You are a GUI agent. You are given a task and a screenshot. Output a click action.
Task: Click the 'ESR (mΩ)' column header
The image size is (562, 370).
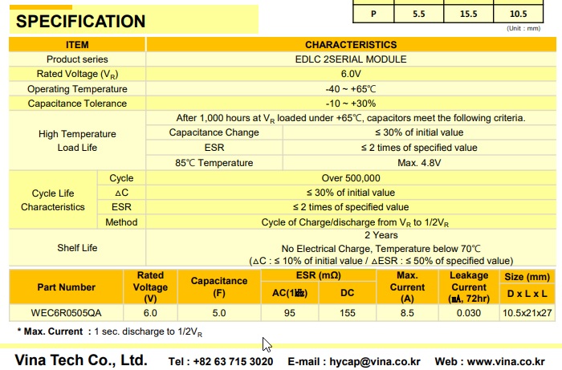(318, 275)
